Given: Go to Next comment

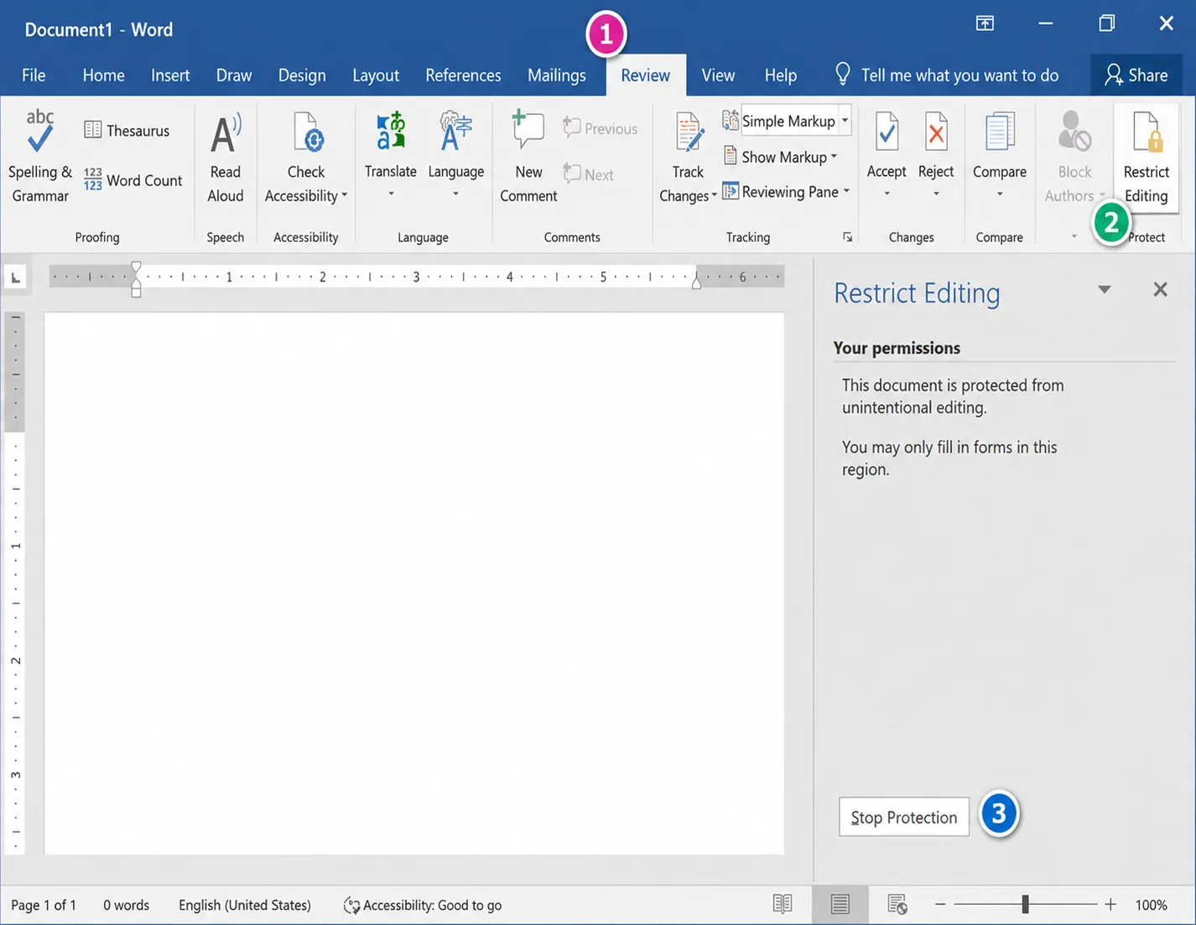Looking at the screenshot, I should click(588, 174).
